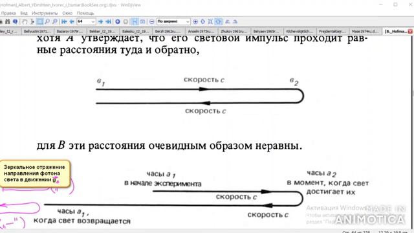
Task: Go to next page
Action: 101,21
